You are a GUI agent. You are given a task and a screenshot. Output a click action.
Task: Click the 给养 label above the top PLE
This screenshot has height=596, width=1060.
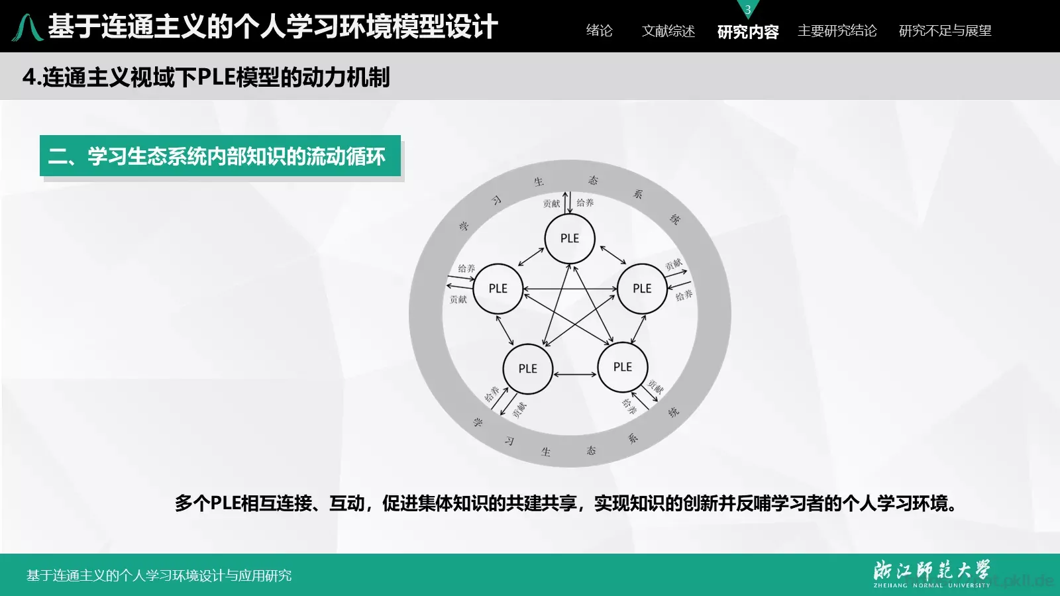tap(585, 203)
